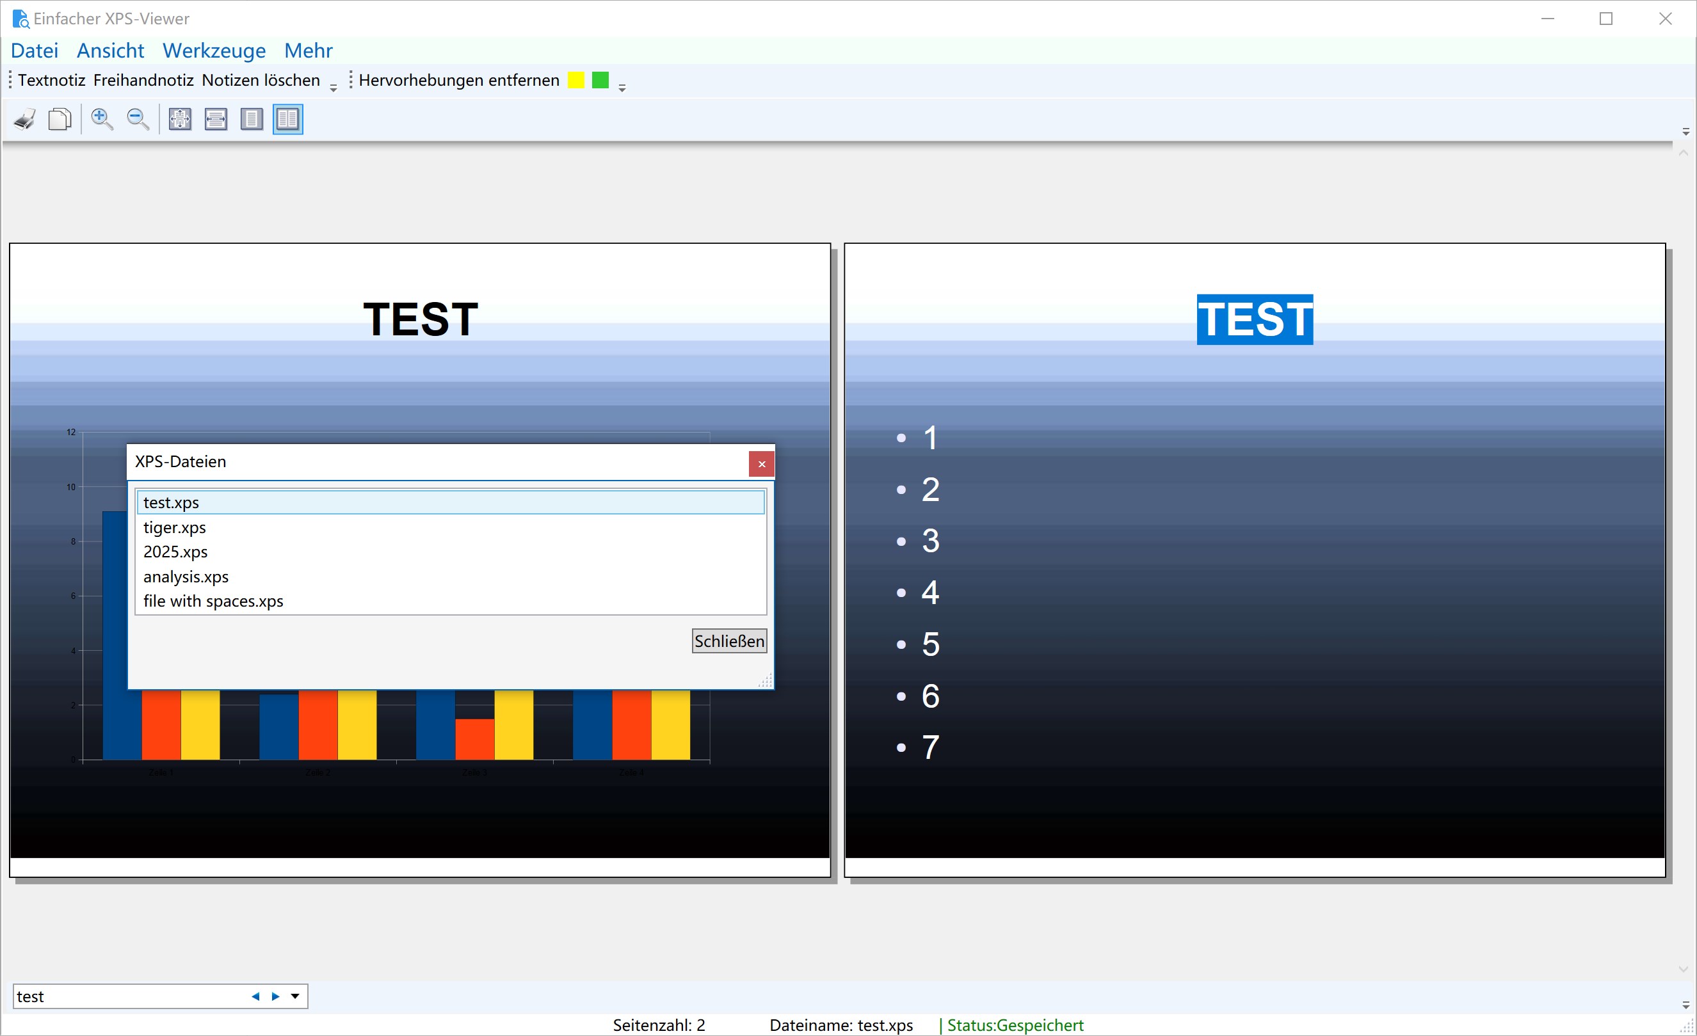The width and height of the screenshot is (1697, 1036).
Task: Close the XPS-Dateien dialog with red X
Action: pyautogui.click(x=762, y=464)
